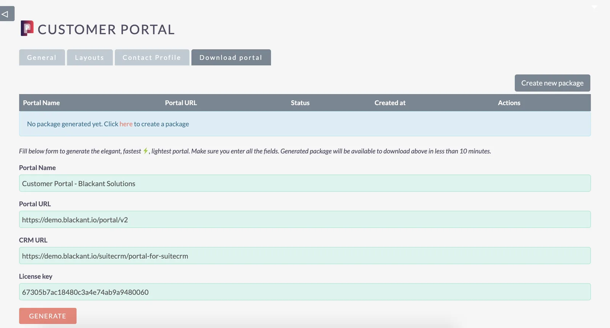Click the GENERATE button
The height and width of the screenshot is (328, 610).
click(x=48, y=316)
